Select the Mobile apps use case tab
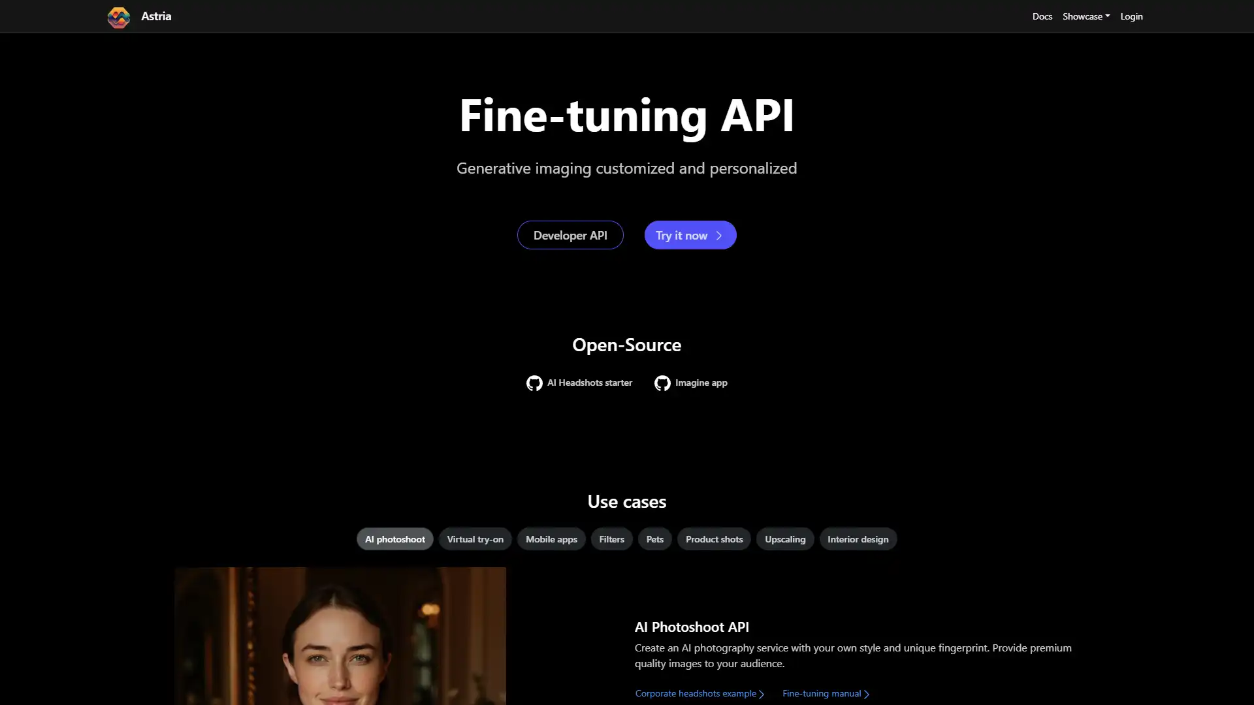 (551, 538)
